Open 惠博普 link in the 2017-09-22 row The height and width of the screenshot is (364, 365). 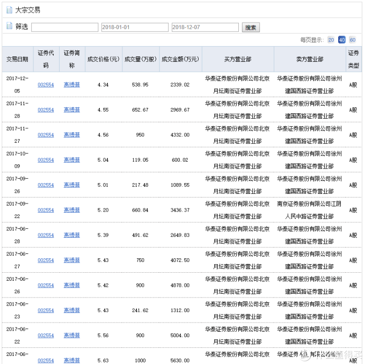tap(72, 210)
